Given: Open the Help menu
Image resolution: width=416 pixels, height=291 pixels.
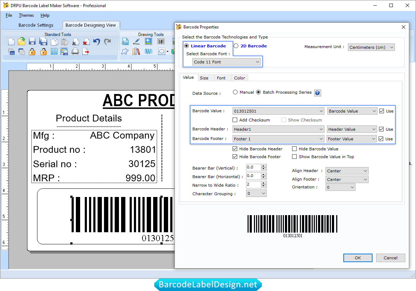Looking at the screenshot, I should 45,15.
